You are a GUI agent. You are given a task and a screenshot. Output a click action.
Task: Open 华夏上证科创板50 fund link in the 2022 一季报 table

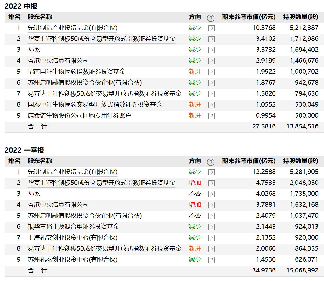(101, 183)
